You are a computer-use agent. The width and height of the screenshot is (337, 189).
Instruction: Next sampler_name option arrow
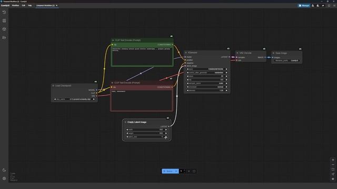coord(226,83)
